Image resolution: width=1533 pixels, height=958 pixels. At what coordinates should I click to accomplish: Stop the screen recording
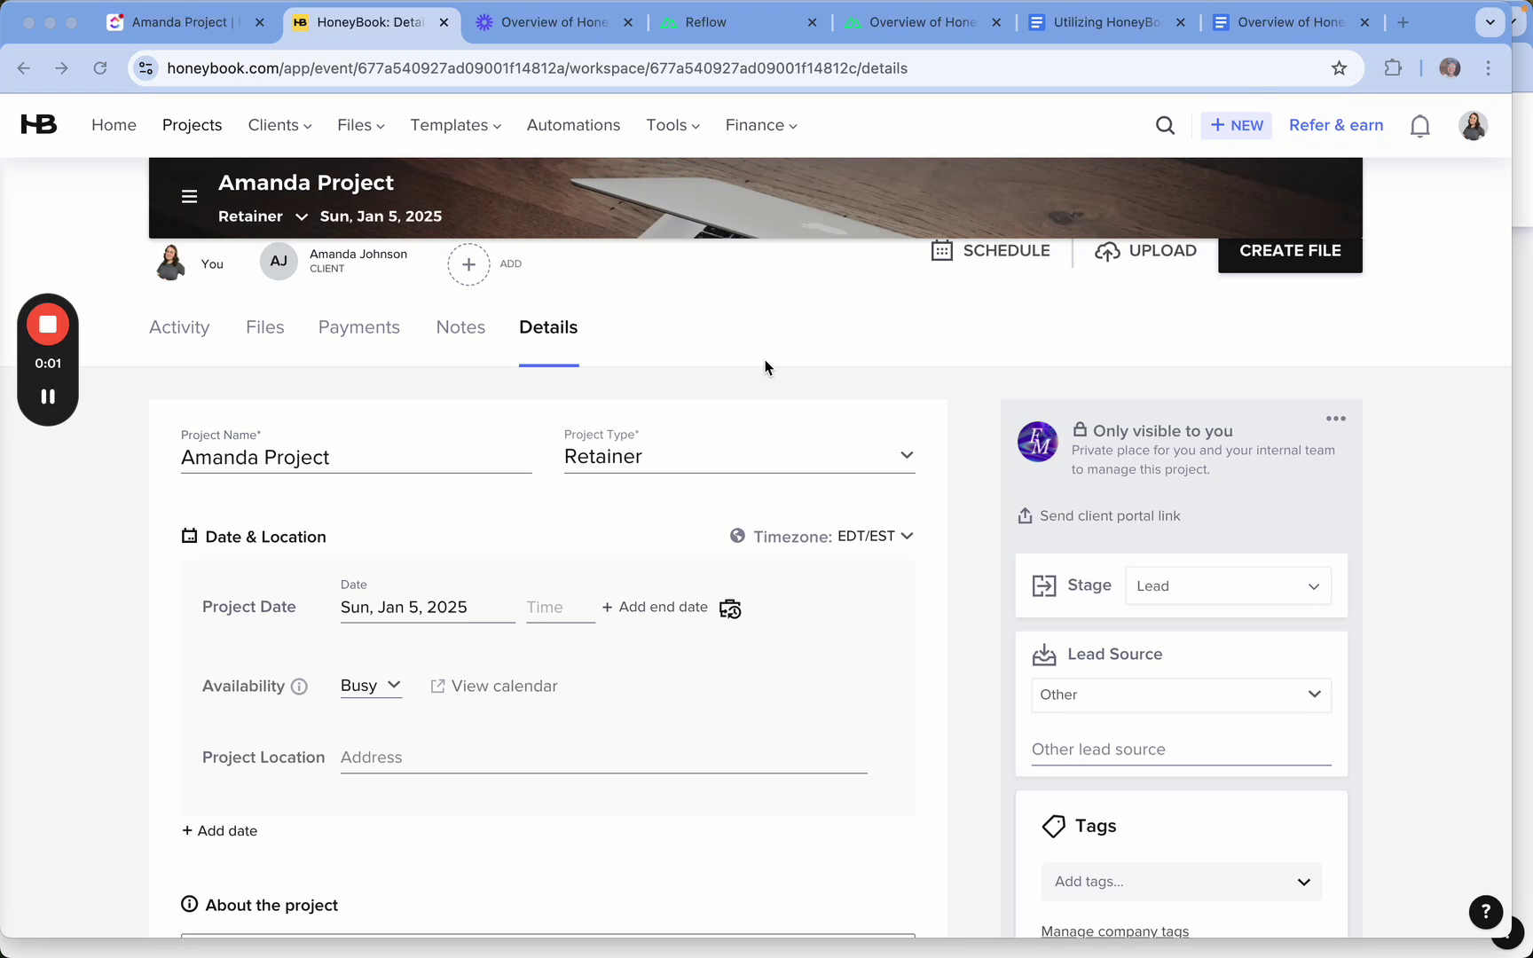pyautogui.click(x=48, y=325)
